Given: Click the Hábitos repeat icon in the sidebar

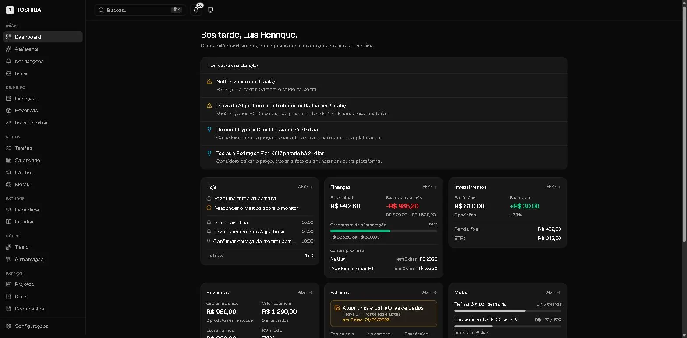Looking at the screenshot, I should [x=9, y=173].
